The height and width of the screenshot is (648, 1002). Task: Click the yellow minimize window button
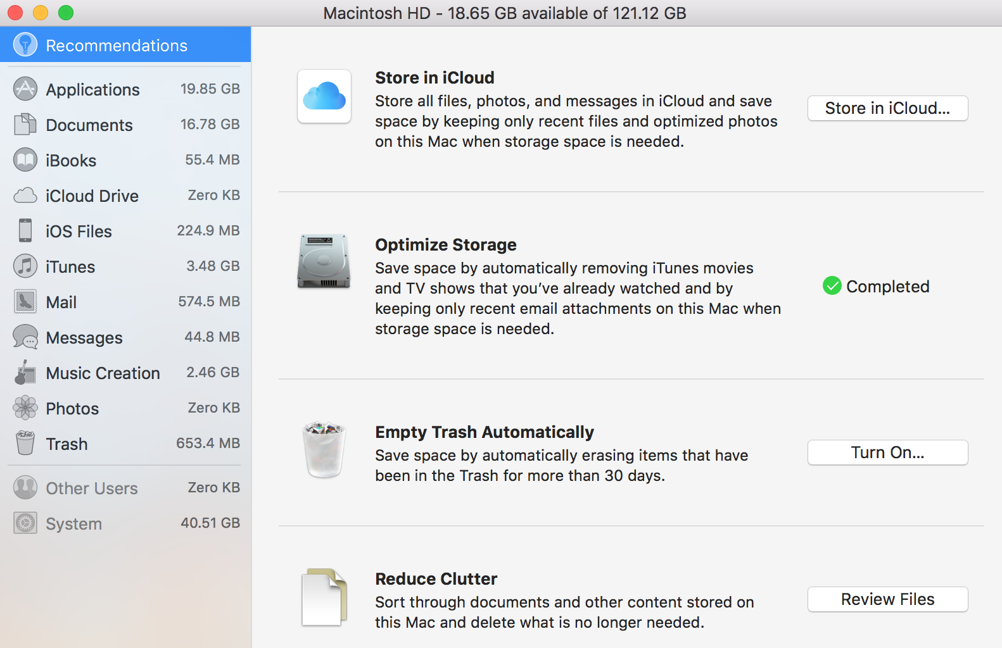click(x=41, y=13)
